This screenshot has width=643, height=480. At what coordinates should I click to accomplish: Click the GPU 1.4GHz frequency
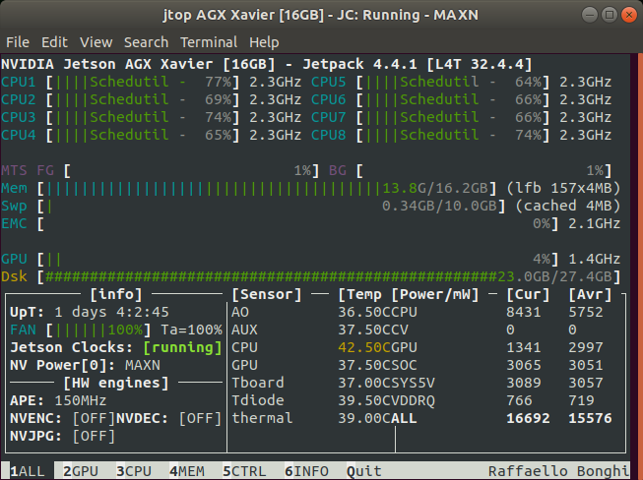tap(594, 259)
